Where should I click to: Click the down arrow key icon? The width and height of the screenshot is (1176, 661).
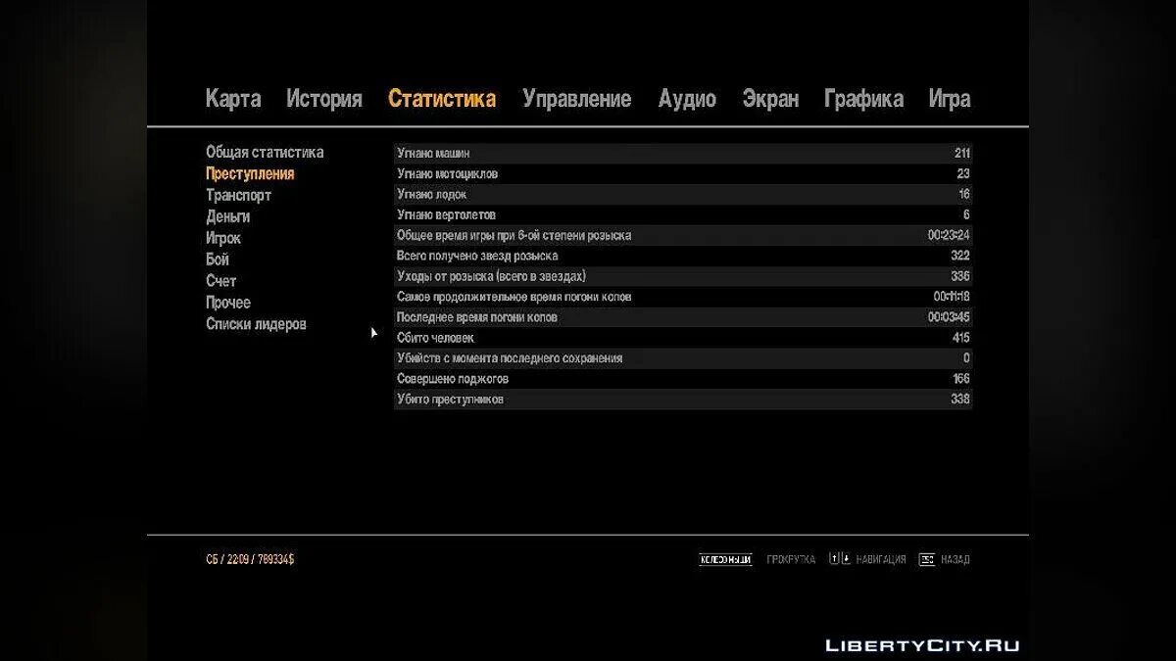pos(845,559)
